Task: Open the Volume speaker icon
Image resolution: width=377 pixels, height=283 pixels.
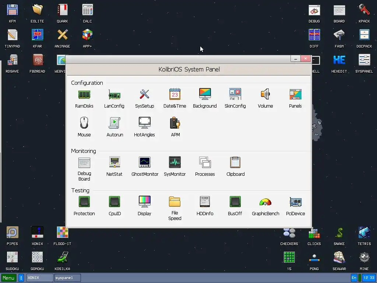Action: [265, 94]
